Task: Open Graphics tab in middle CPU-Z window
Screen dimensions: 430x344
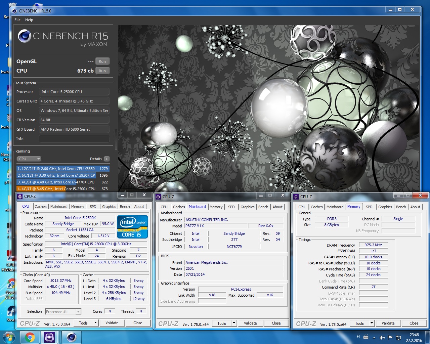Action: tap(248, 207)
